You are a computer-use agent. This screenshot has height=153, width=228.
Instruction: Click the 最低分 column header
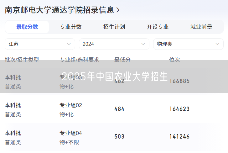coord(122,60)
